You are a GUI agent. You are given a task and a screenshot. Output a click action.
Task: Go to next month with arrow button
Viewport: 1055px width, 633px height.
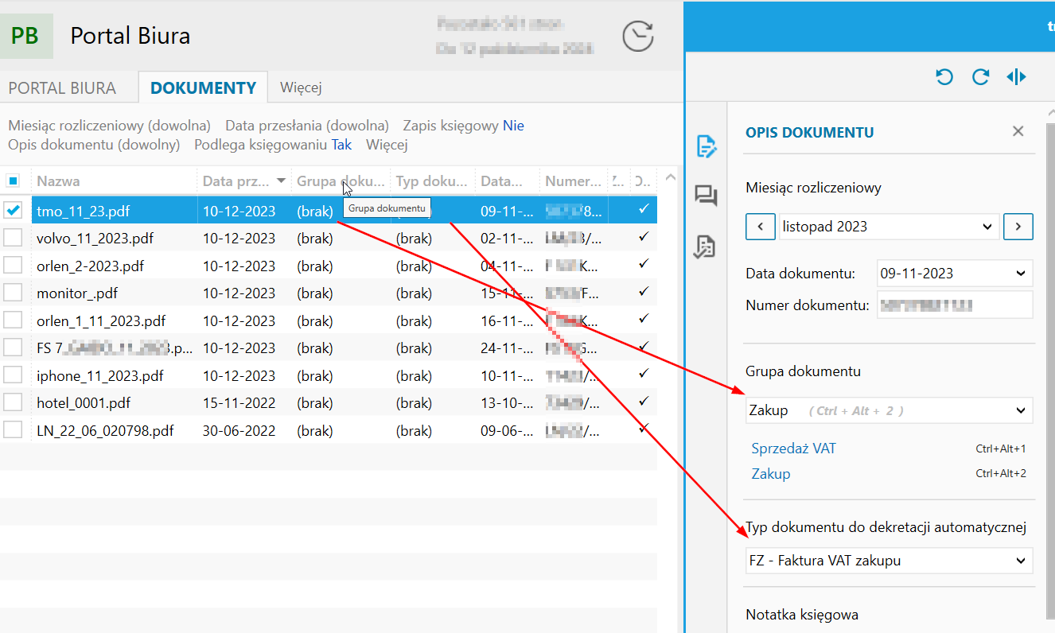[1018, 227]
